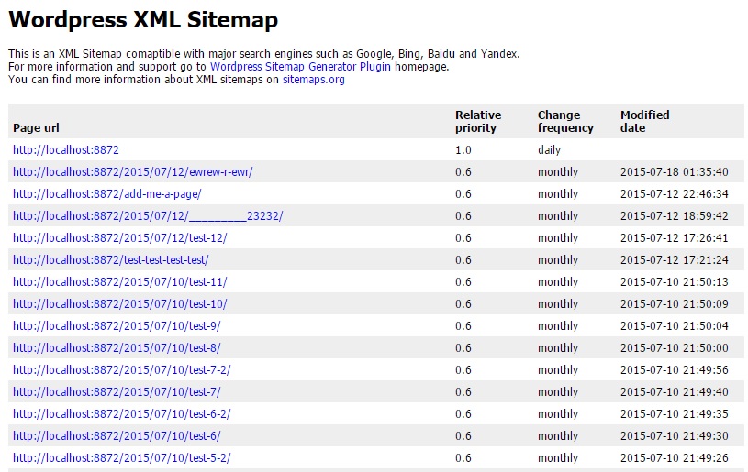This screenshot has height=472, width=748.
Task: Open the test-7 post link
Action: pos(117,392)
